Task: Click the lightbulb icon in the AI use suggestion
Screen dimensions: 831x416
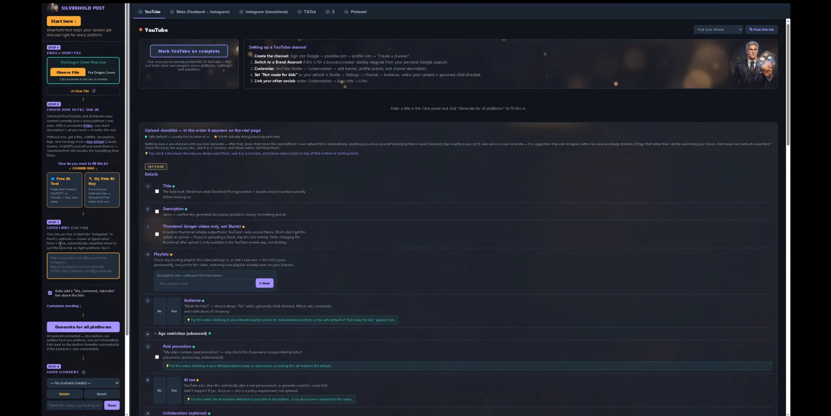Action: pyautogui.click(x=188, y=399)
